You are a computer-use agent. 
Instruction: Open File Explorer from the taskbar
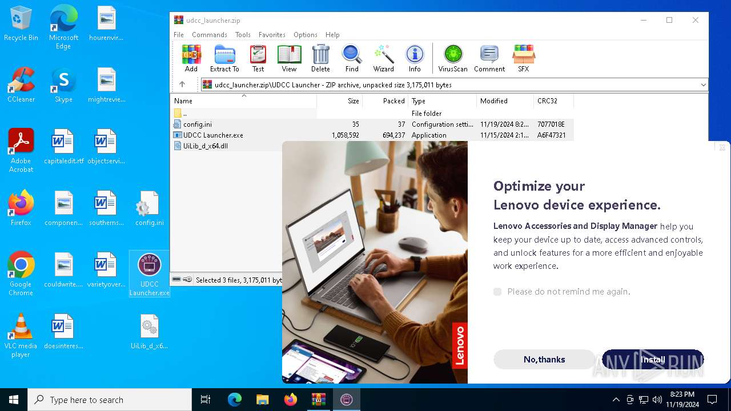pyautogui.click(x=262, y=400)
